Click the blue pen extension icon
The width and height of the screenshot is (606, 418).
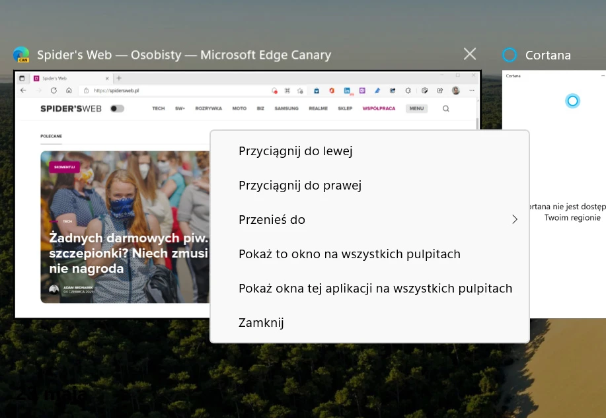click(377, 90)
